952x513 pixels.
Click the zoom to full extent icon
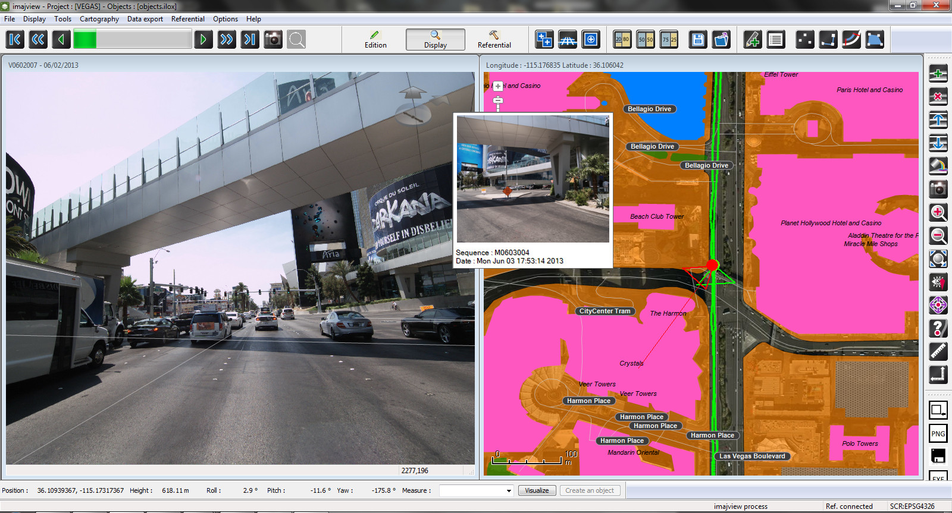pyautogui.click(x=938, y=259)
